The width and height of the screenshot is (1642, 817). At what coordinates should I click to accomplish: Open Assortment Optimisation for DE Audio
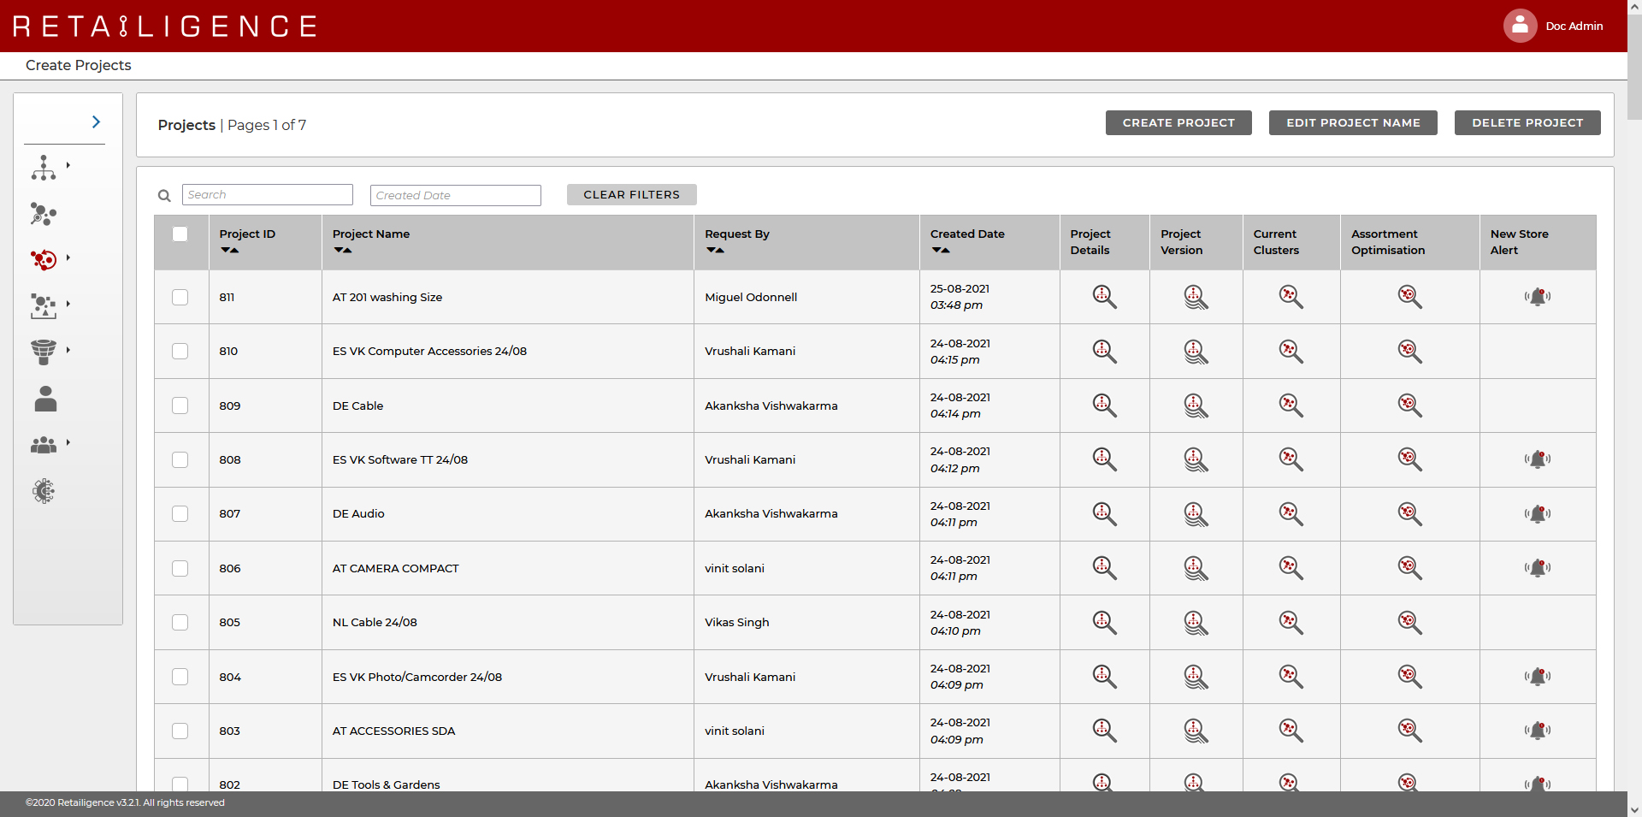1409,513
